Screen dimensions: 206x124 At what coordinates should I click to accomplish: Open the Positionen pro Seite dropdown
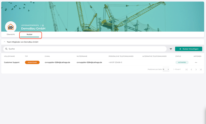166,69
